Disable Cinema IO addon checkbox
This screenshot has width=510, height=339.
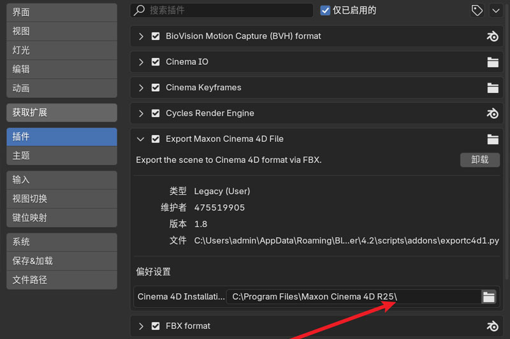point(156,62)
